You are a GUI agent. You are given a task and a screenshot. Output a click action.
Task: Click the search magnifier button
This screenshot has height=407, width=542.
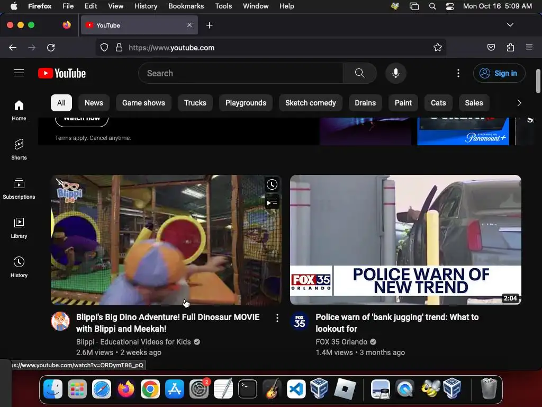point(359,73)
